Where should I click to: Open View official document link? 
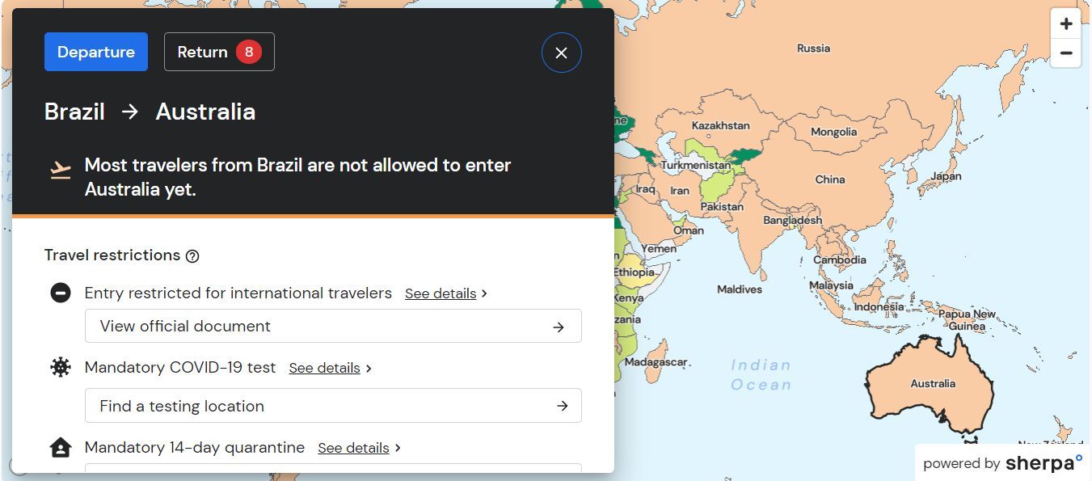[x=333, y=326]
